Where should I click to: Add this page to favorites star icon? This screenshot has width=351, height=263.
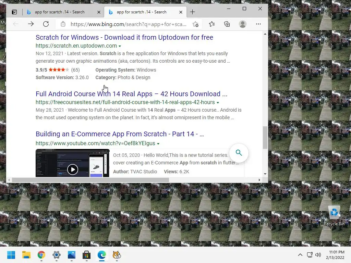point(195,24)
